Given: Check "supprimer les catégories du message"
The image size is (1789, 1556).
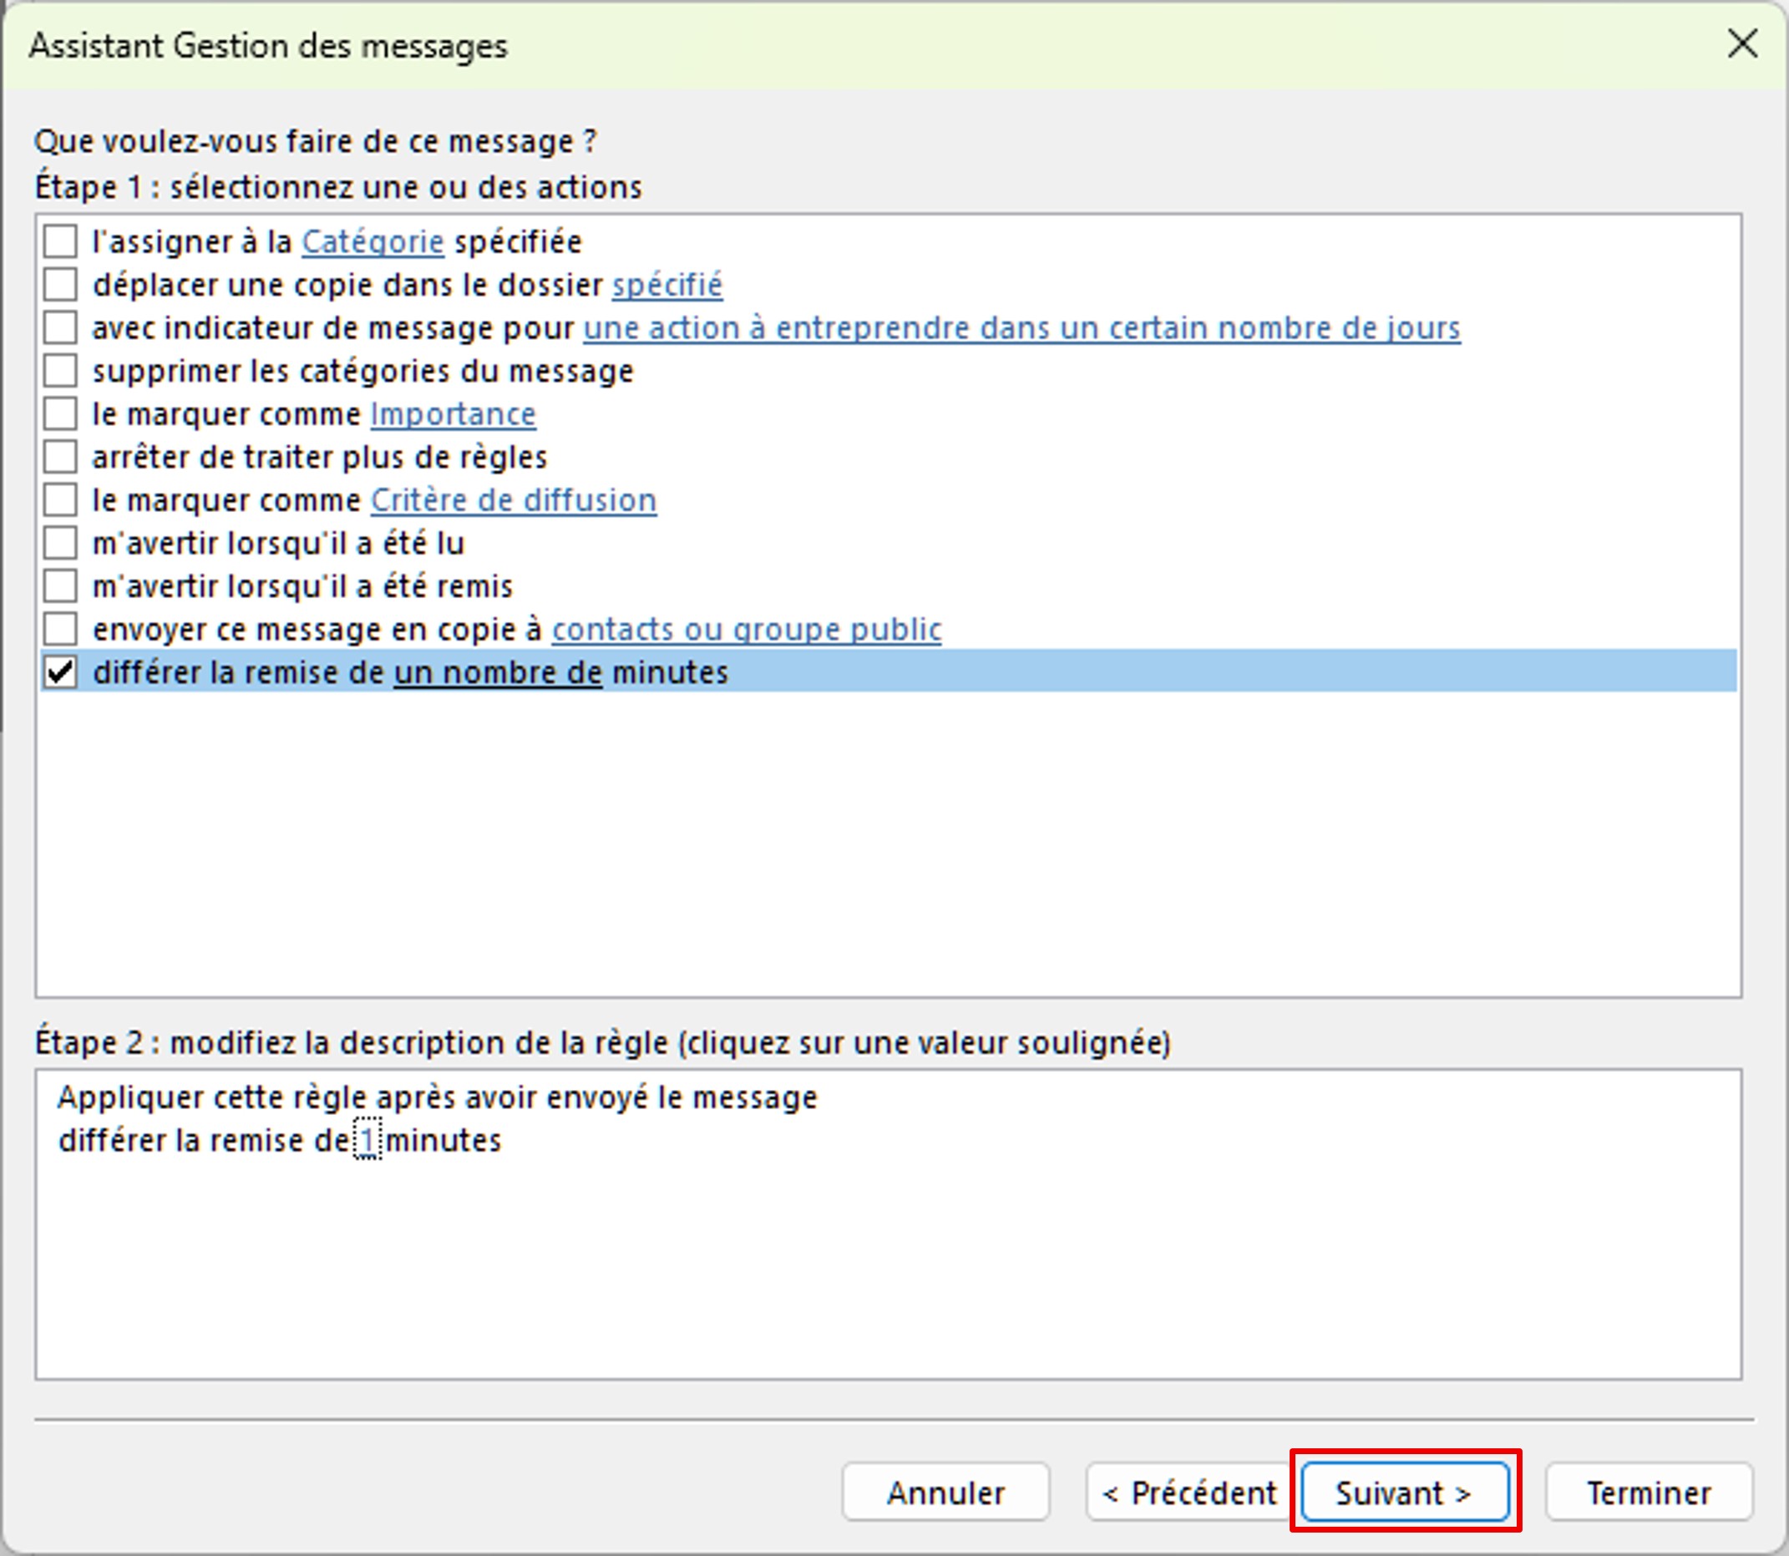Looking at the screenshot, I should [61, 371].
